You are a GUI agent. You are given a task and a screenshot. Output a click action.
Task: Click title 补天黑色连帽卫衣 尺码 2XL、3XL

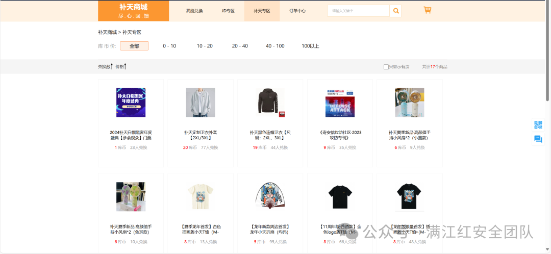[x=270, y=135]
